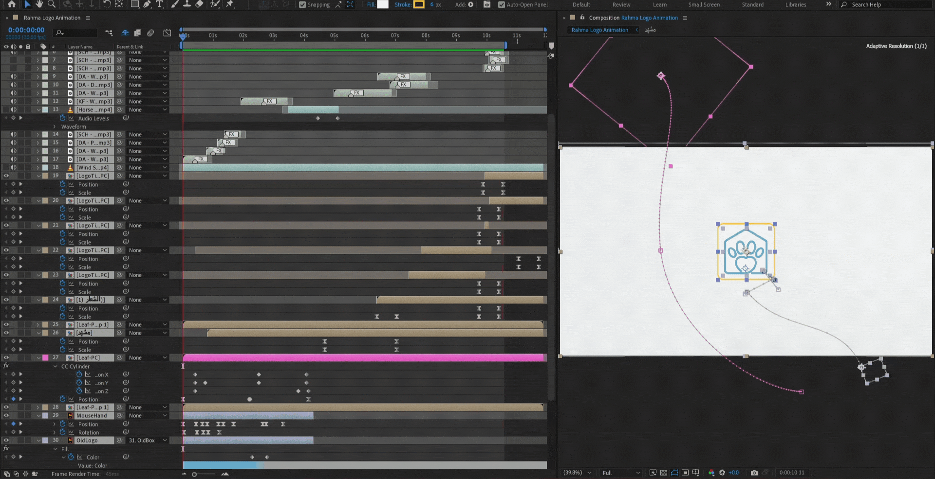935x479 pixels.
Task: Click the blue exposure value +0.0
Action: [733, 472]
